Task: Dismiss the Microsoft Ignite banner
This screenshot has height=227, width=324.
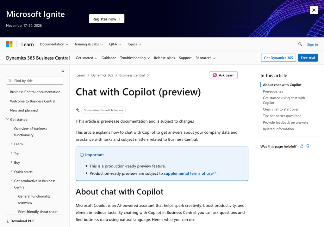Action: [314, 10]
